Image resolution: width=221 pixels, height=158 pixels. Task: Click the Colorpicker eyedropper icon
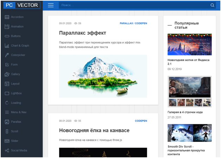tap(7, 55)
